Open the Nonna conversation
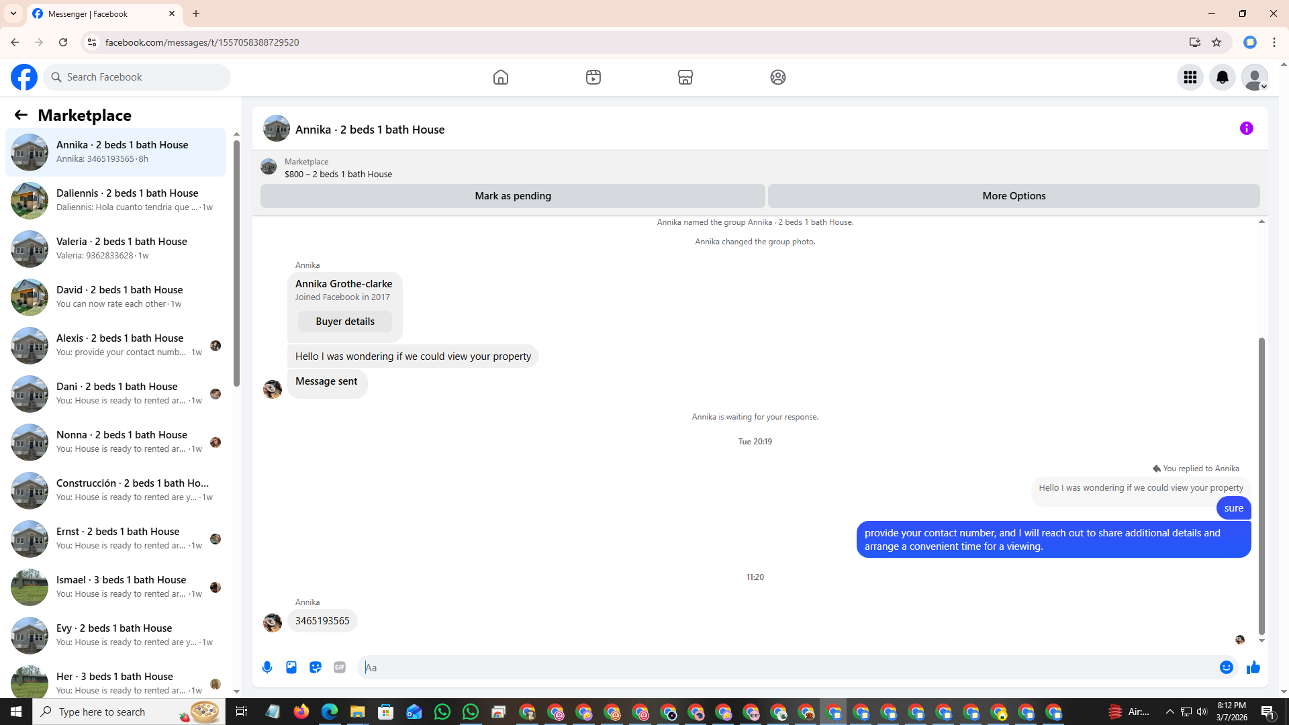 [115, 442]
